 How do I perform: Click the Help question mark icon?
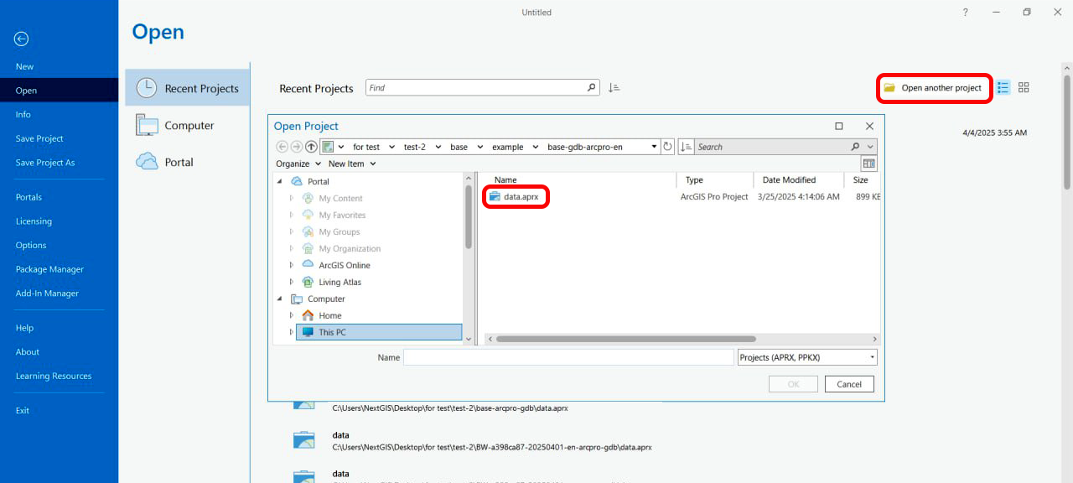pyautogui.click(x=966, y=13)
